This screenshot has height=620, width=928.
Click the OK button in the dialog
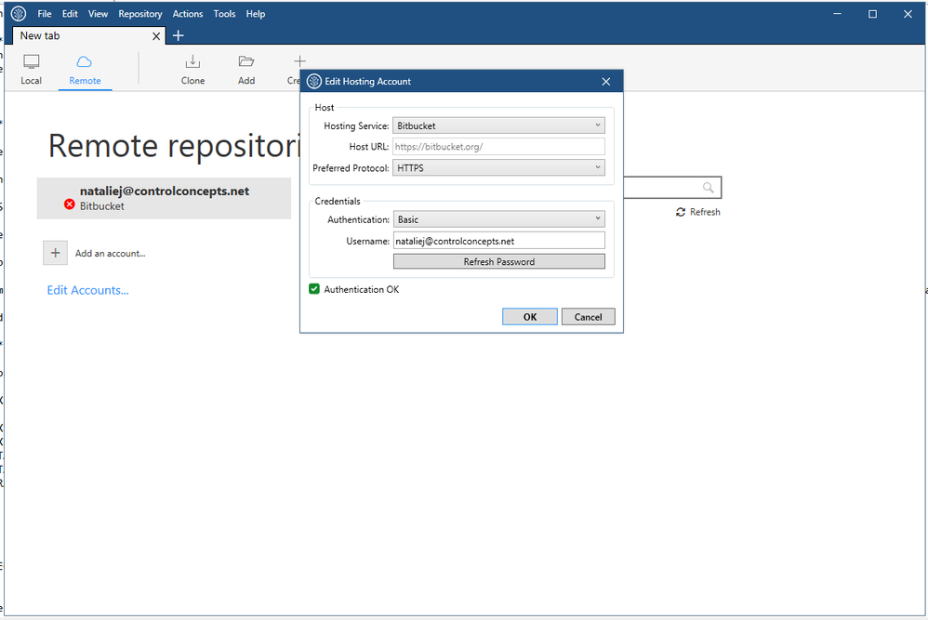(x=530, y=317)
